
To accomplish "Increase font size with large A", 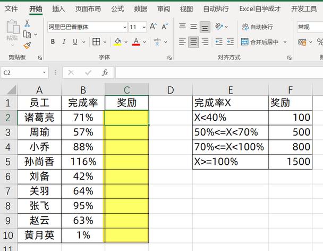I will pos(153,27).
